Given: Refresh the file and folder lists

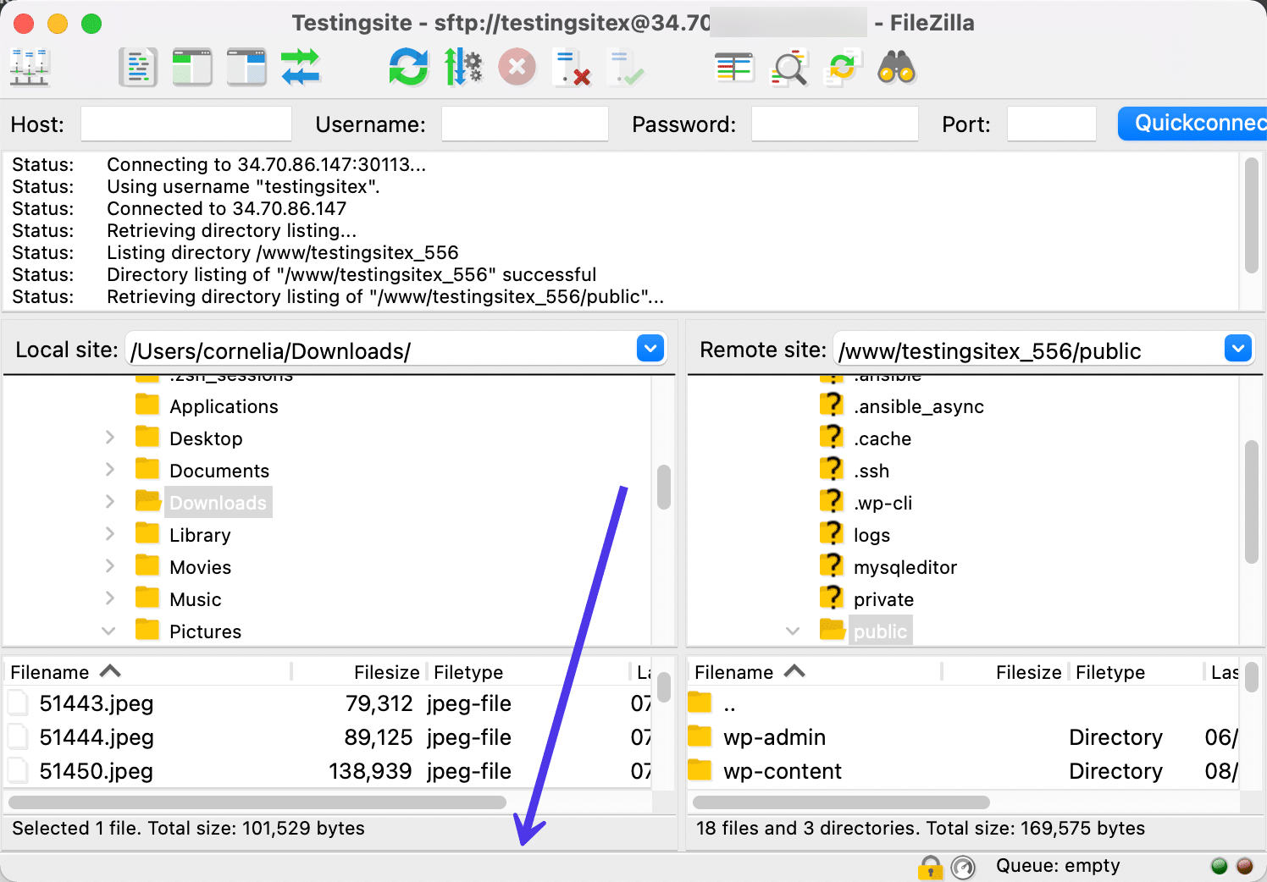Looking at the screenshot, I should [x=408, y=68].
